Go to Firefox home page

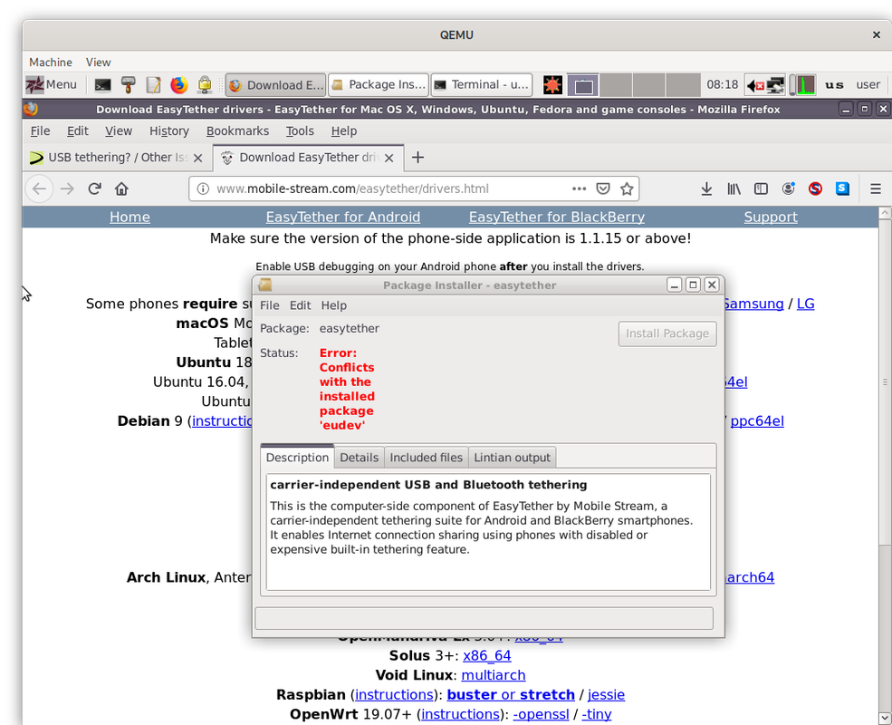pos(121,188)
